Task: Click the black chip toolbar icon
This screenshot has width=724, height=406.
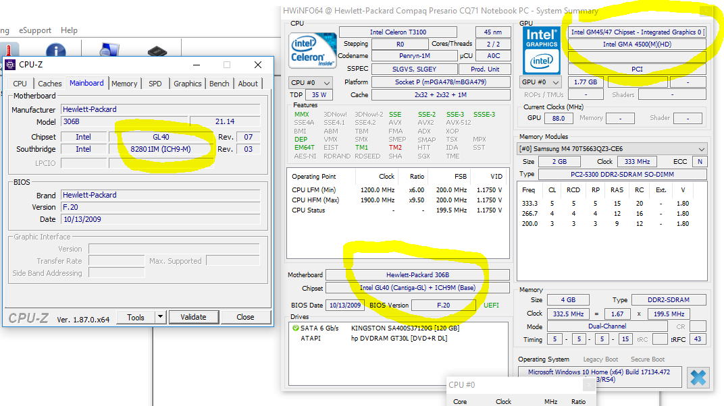Action: click(157, 52)
